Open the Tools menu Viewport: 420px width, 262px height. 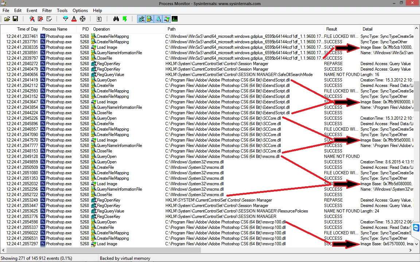(62, 11)
